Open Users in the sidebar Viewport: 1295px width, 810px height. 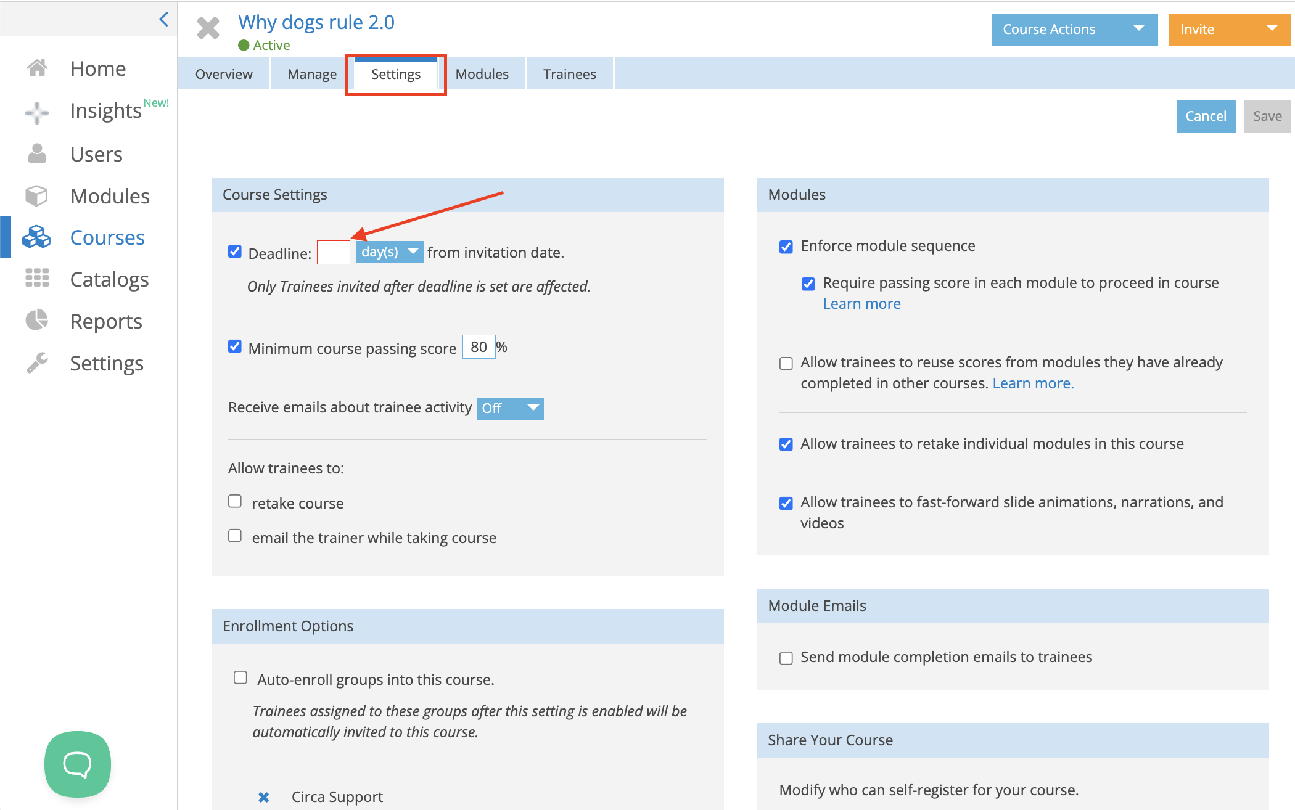(x=96, y=154)
